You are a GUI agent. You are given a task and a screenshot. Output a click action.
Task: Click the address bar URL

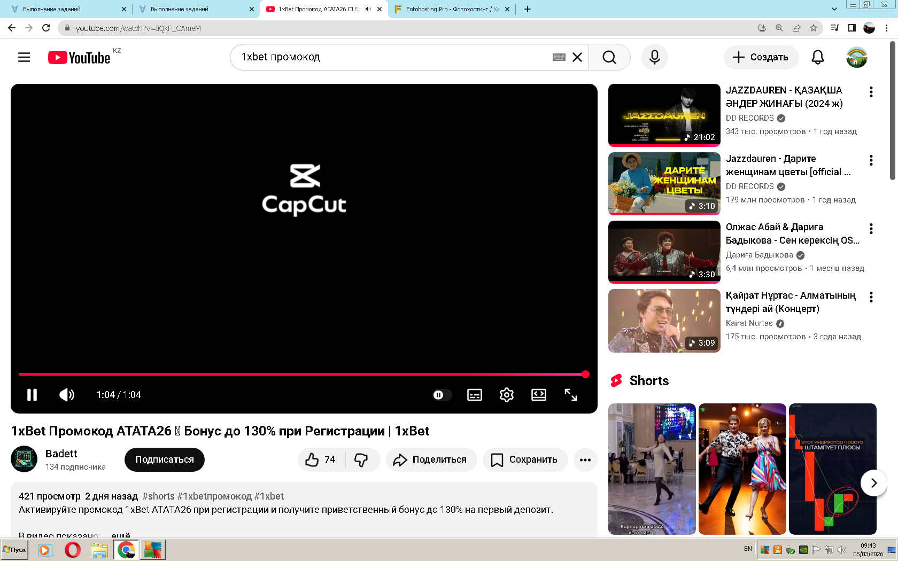pyautogui.click(x=138, y=28)
